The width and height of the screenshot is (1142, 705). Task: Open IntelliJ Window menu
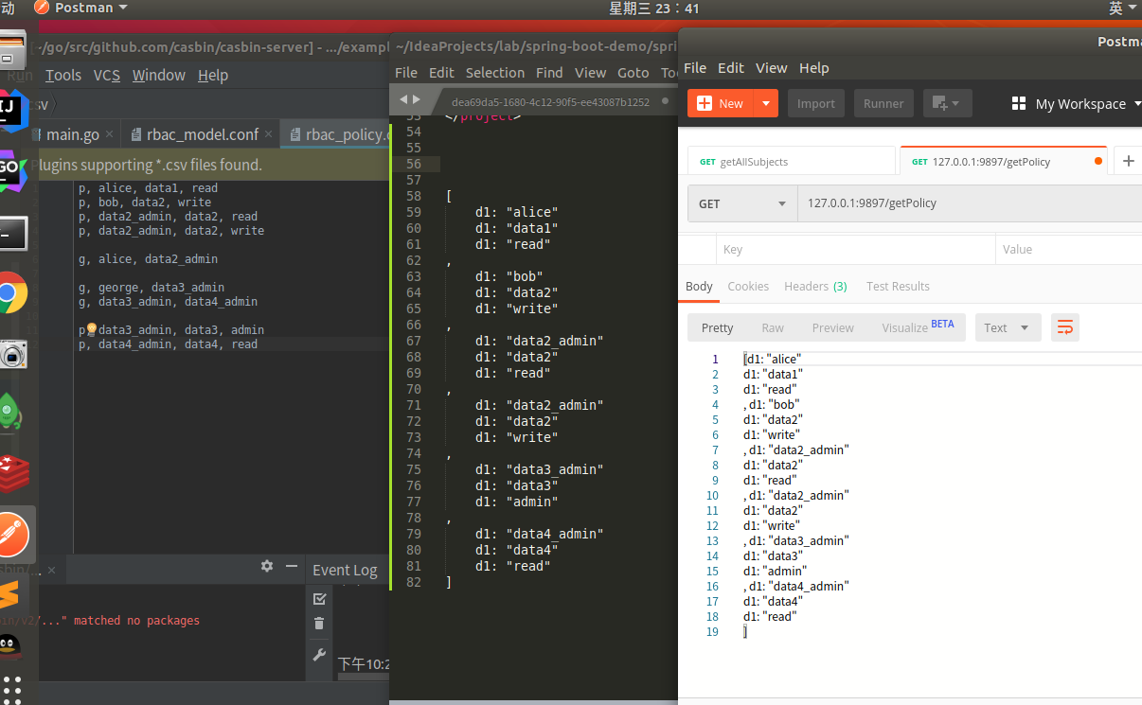159,76
